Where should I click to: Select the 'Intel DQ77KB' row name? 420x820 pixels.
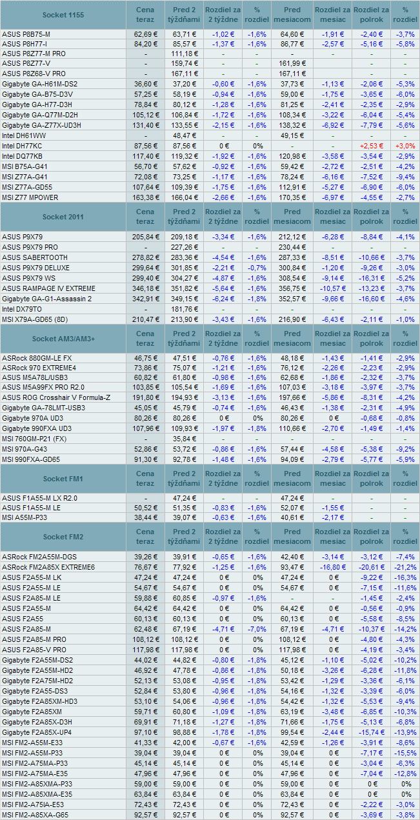pyautogui.click(x=23, y=156)
